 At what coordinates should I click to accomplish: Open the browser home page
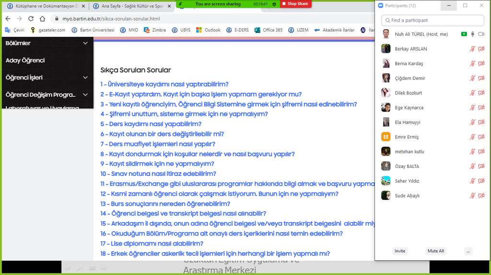(x=42, y=19)
